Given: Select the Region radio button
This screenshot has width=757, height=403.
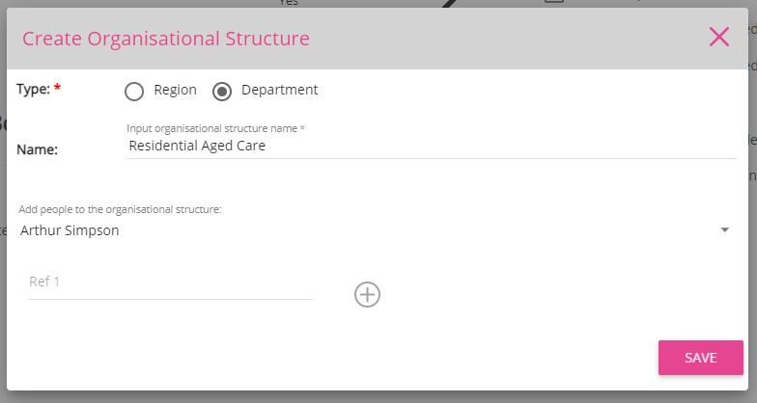Looking at the screenshot, I should click(x=134, y=91).
